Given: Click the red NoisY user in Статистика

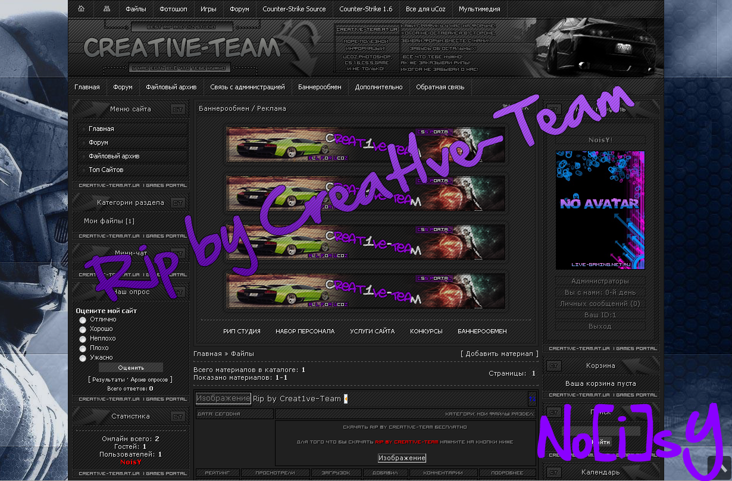Looking at the screenshot, I should 131,461.
